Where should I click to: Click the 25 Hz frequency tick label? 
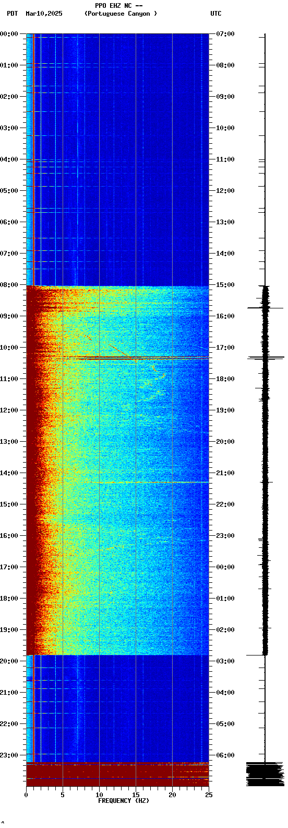[209, 795]
